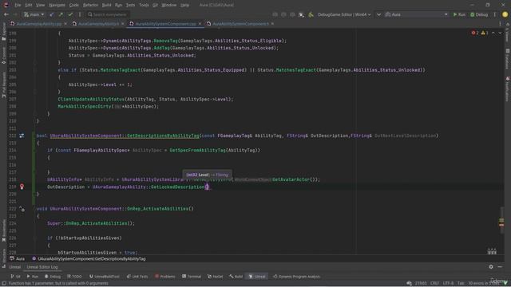Open the Git tool window
The image size is (511, 287).
16,277
